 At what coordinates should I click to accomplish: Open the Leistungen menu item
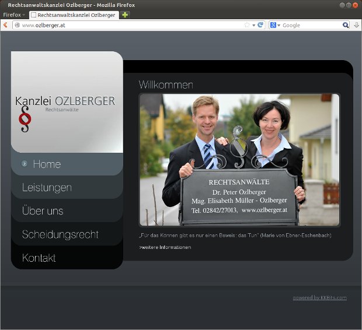[x=67, y=187]
